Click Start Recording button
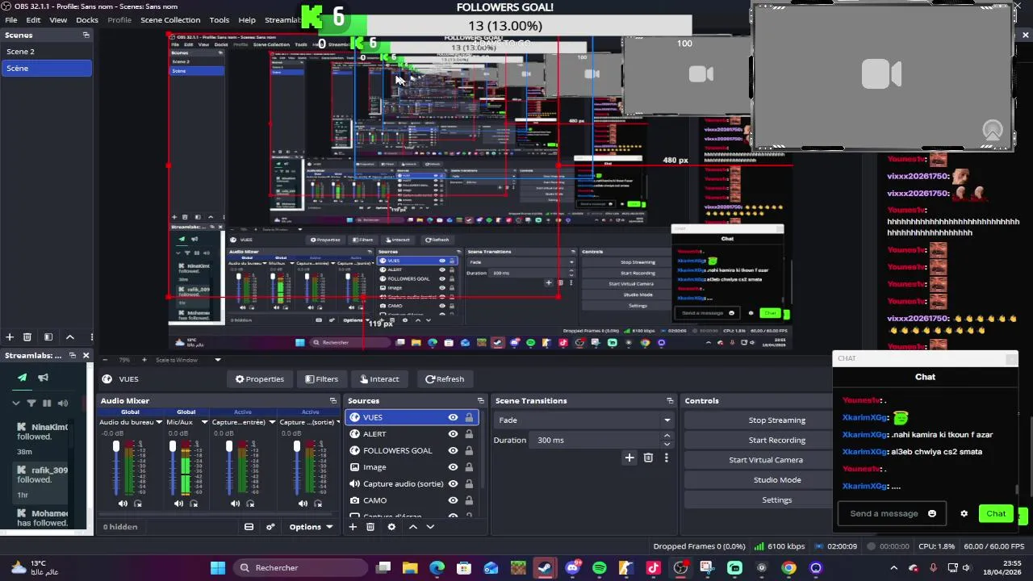Image resolution: width=1033 pixels, height=581 pixels. (776, 440)
